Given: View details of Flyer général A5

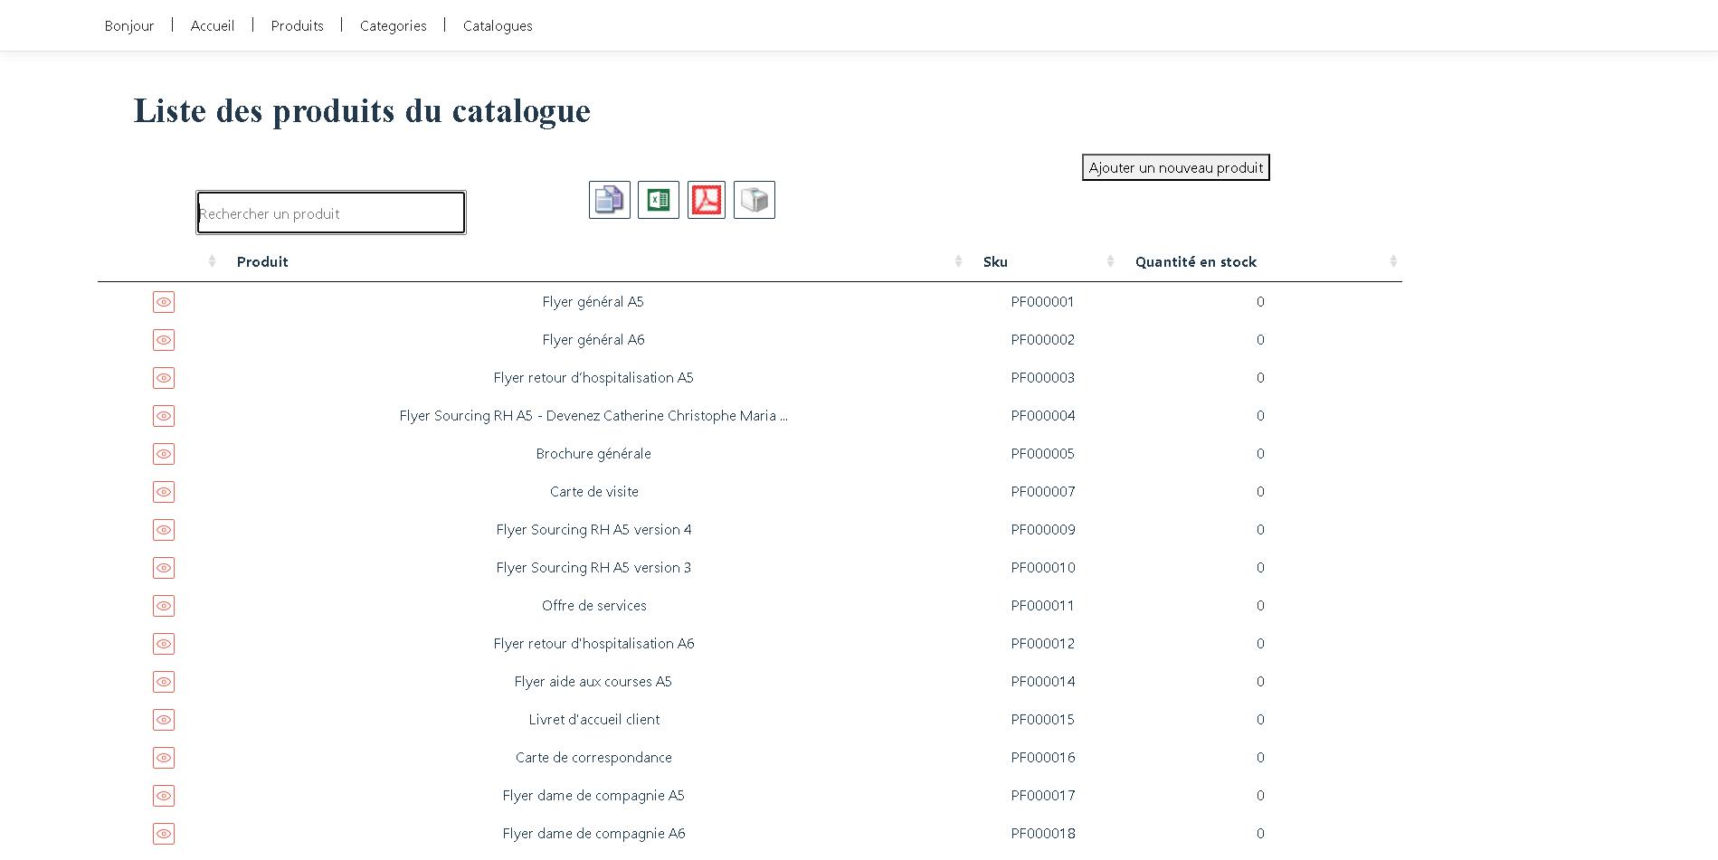Looking at the screenshot, I should pos(164,302).
